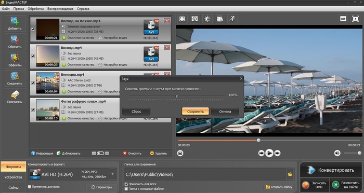Click speaker icon of Фотографирую пляж.mp4 row

pyautogui.click(x=63, y=107)
